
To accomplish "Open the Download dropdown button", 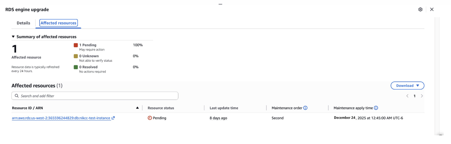I will 407,85.
